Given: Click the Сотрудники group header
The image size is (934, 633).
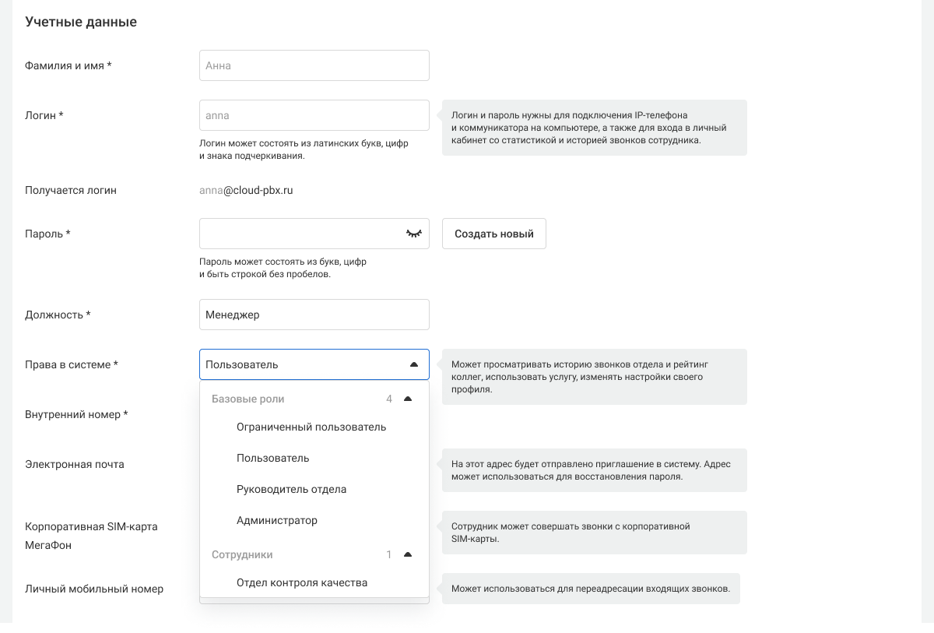Looking at the screenshot, I should pos(242,554).
